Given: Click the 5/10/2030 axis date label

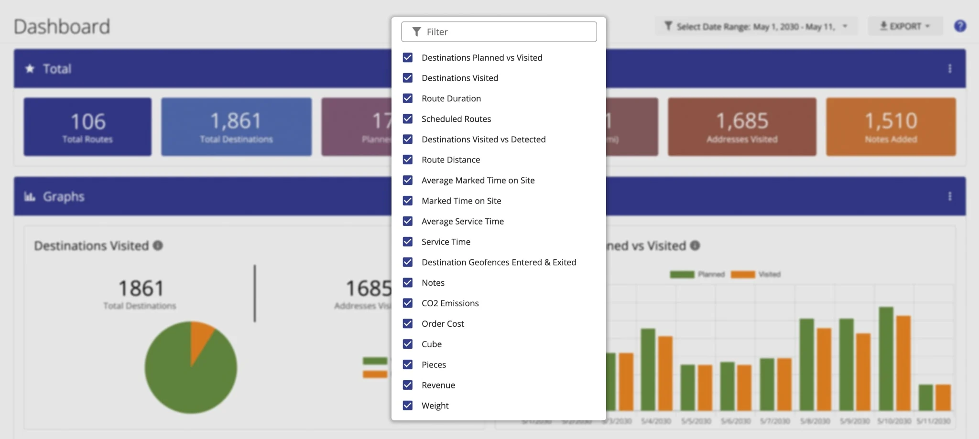Looking at the screenshot, I should click(x=894, y=421).
